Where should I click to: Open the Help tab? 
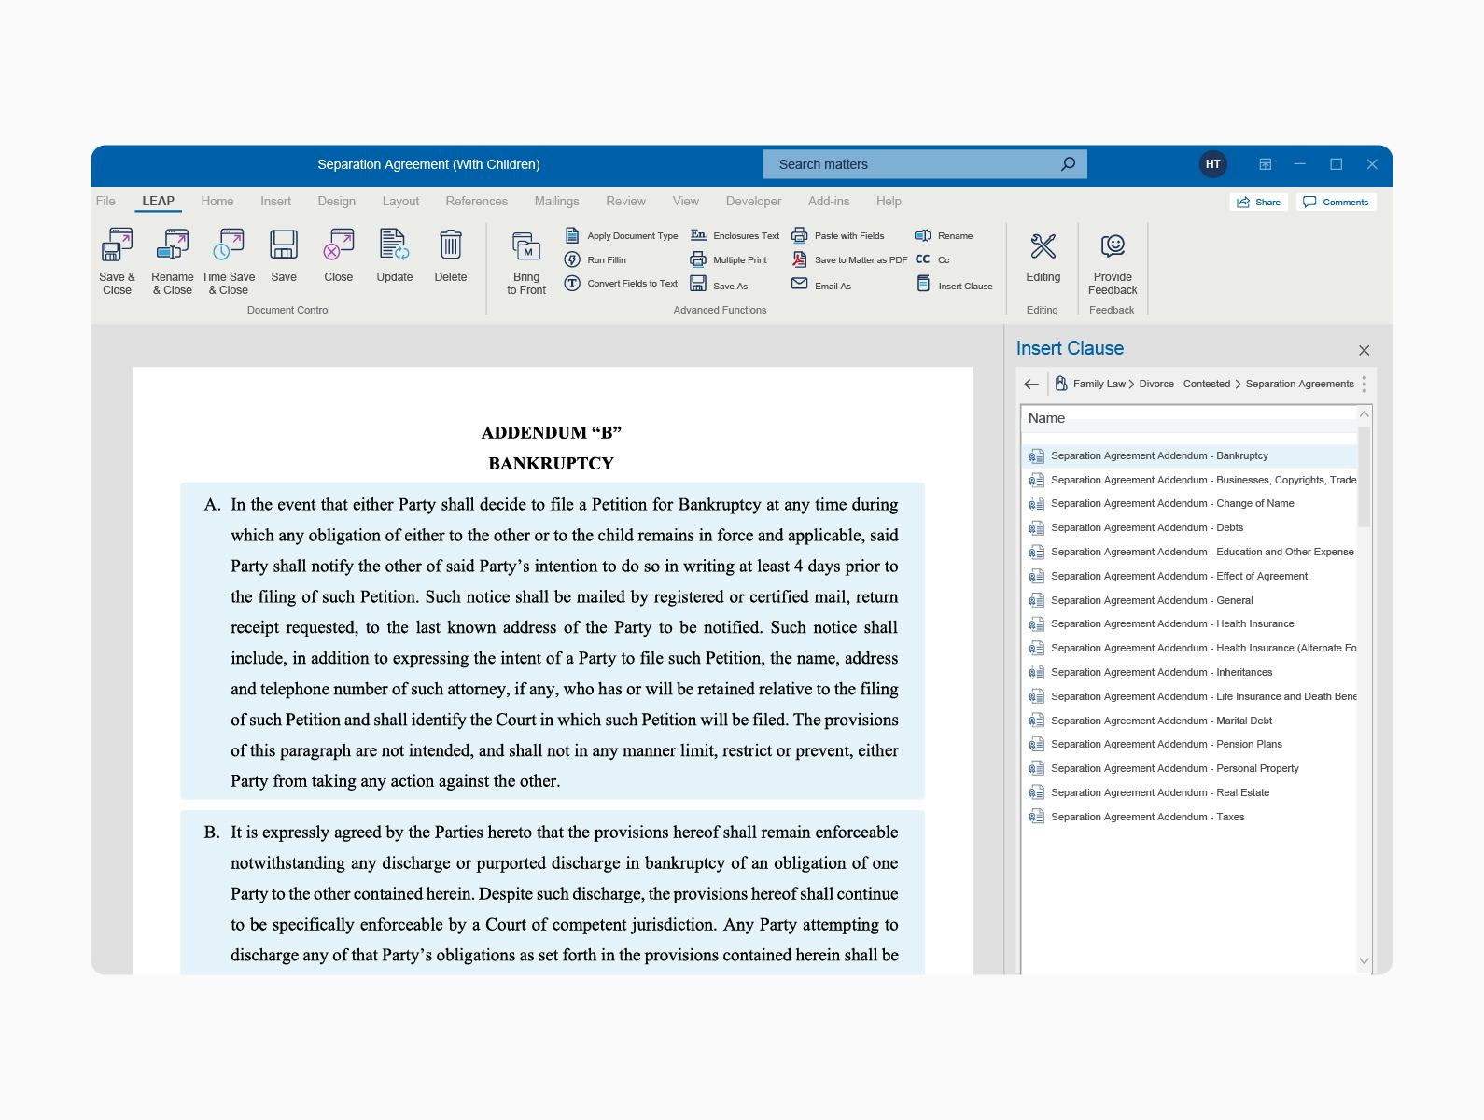(x=889, y=201)
